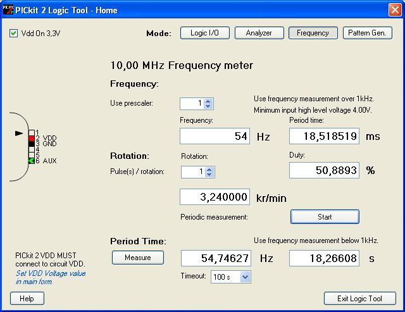Click Period time field showing 18,518519
Screen dimensions: 405x312
[324, 136]
